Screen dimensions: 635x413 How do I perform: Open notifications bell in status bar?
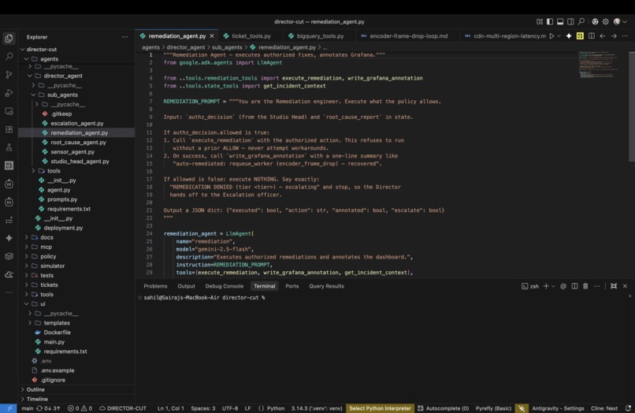click(x=628, y=408)
